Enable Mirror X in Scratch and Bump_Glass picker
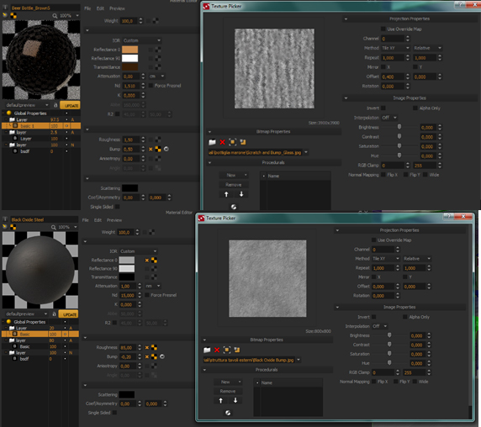The height and width of the screenshot is (427, 481). tap(383, 67)
